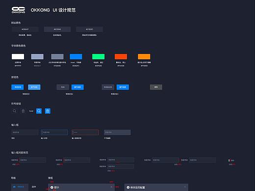Click the gray disabled input field
This screenshot has width=255, height=191.
(x=117, y=132)
